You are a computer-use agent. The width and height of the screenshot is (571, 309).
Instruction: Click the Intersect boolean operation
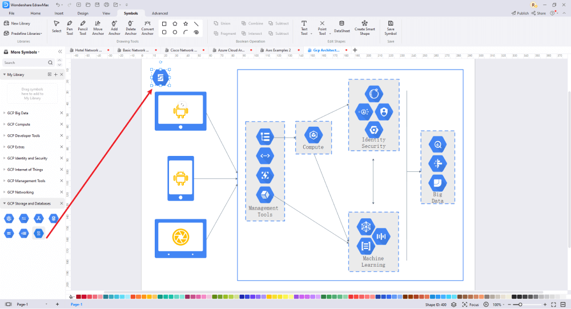point(252,34)
